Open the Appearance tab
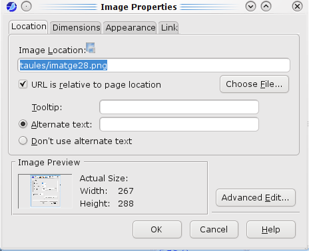This screenshot has width=309, height=251. click(130, 28)
